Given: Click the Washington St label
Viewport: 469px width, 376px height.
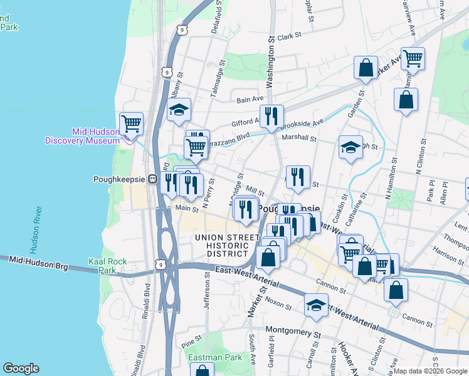Looking at the screenshot, I should point(270,62).
